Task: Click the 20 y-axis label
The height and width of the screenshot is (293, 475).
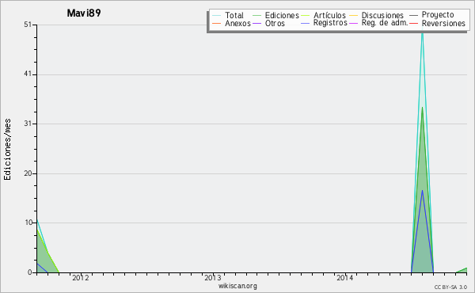Action: pyautogui.click(x=28, y=173)
